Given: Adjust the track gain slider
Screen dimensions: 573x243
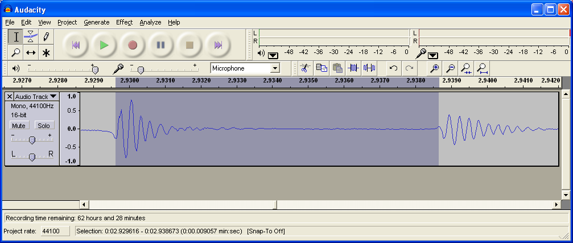Looking at the screenshot, I should (x=32, y=140).
